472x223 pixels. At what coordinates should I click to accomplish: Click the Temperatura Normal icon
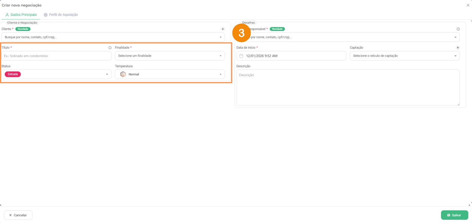coord(123,74)
